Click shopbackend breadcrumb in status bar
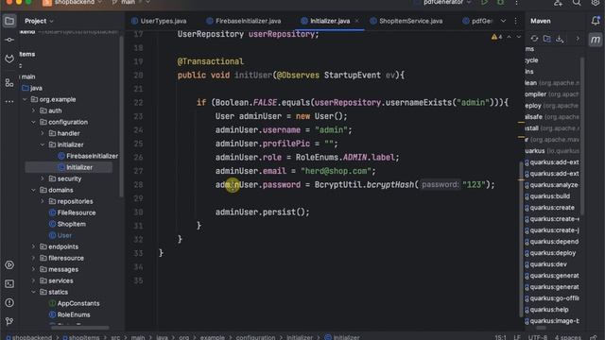This screenshot has height=340, width=605. click(x=29, y=337)
